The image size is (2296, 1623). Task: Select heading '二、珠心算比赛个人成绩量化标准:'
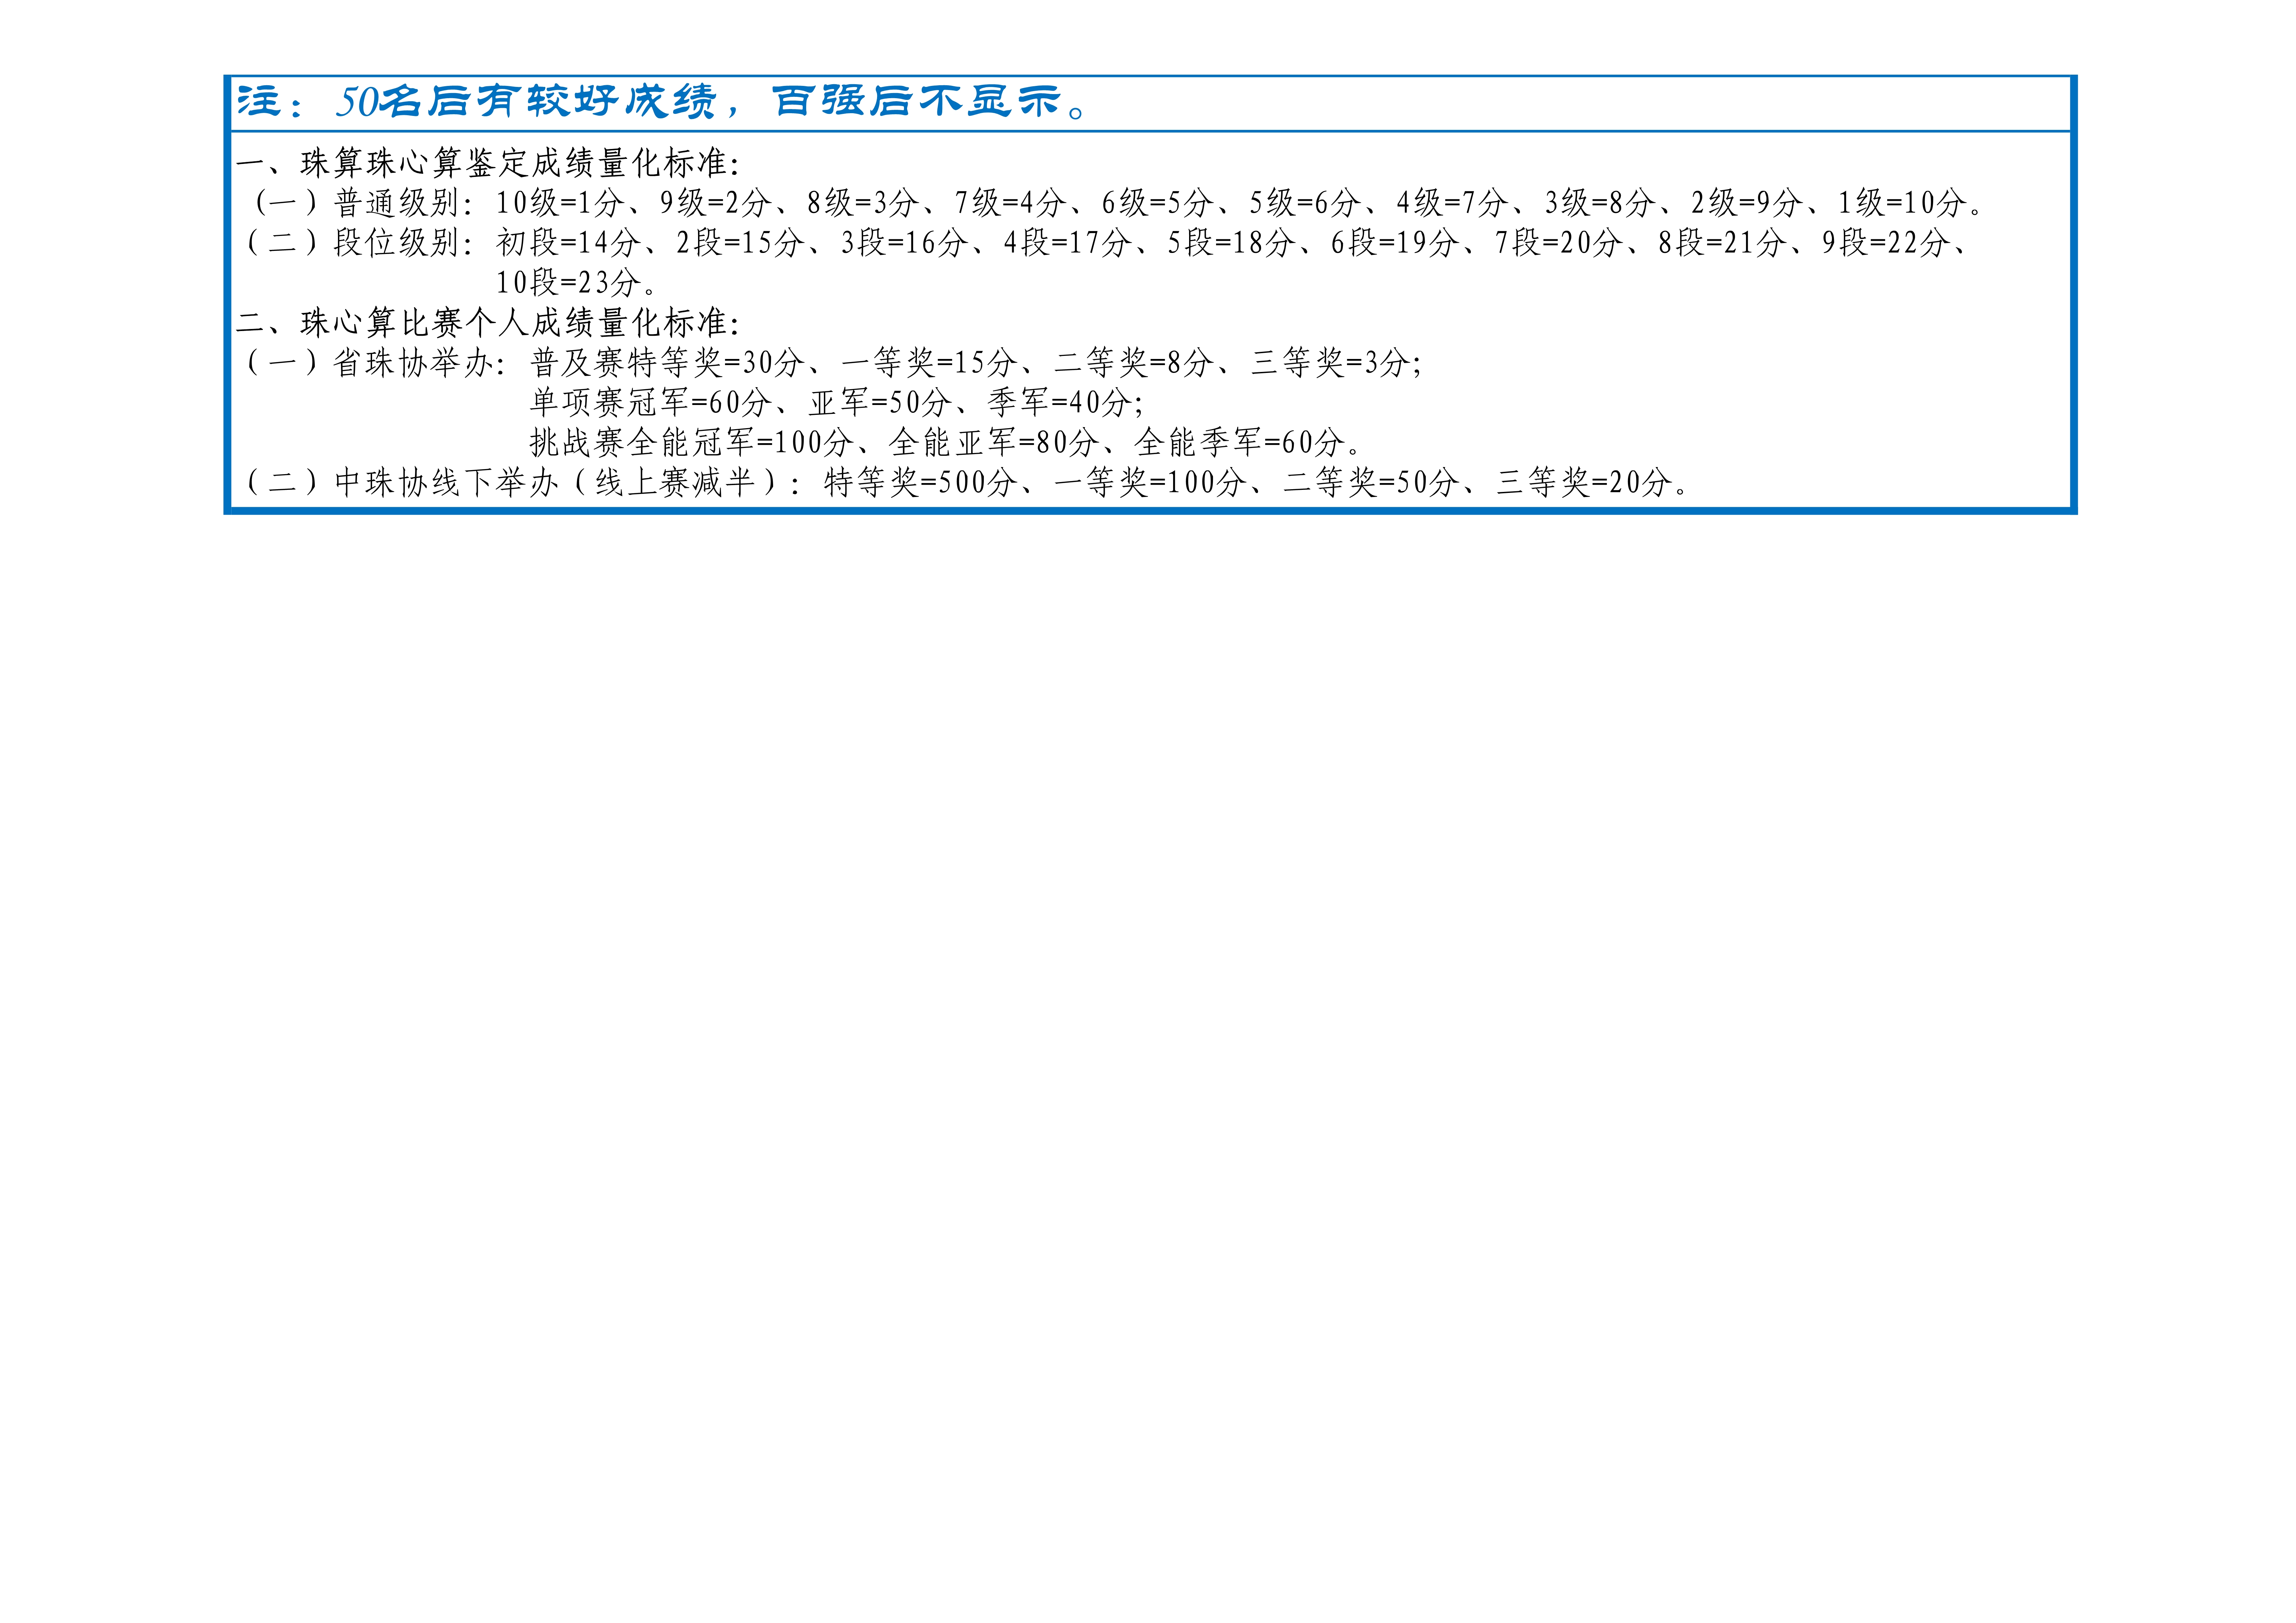click(488, 323)
